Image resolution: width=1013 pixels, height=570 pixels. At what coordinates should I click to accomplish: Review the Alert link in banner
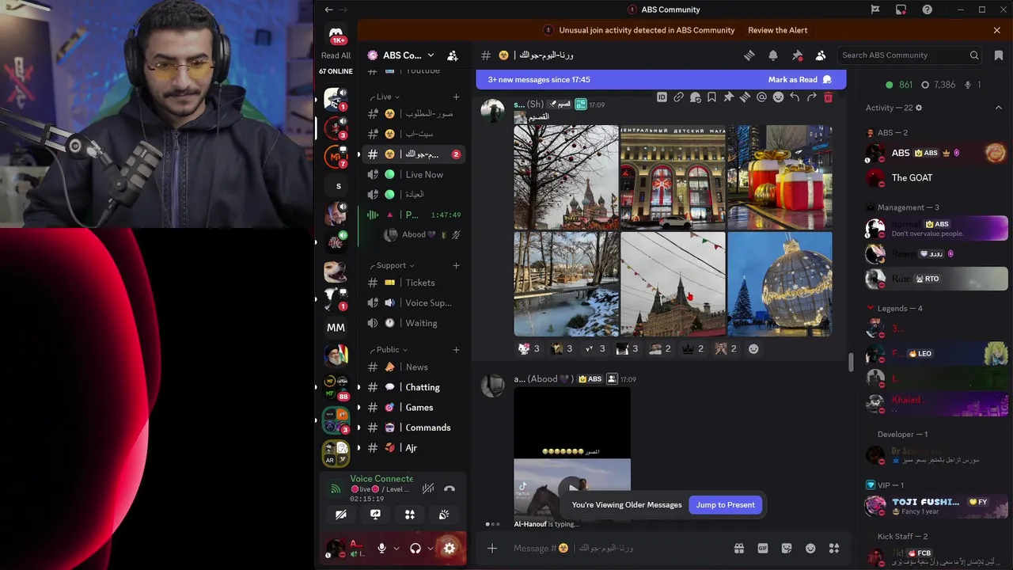point(777,30)
